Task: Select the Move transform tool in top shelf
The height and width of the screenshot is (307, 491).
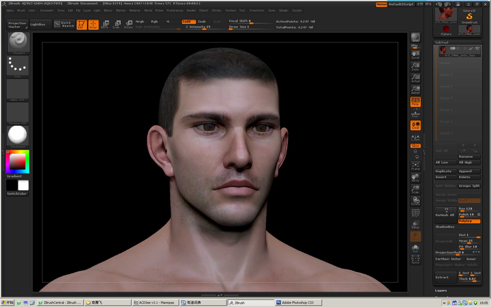Action: click(105, 25)
